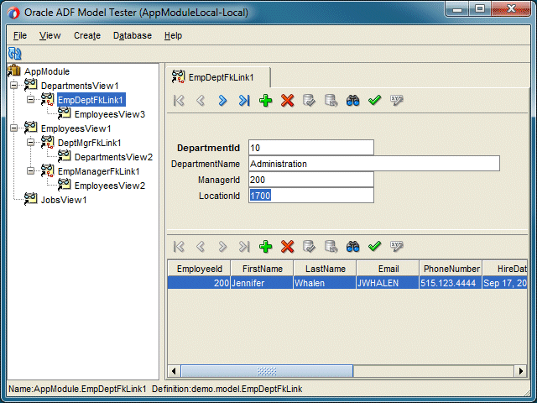Click the horizontal scrollbar thumb in employee table
This screenshot has height=403, width=537.
tap(267, 371)
